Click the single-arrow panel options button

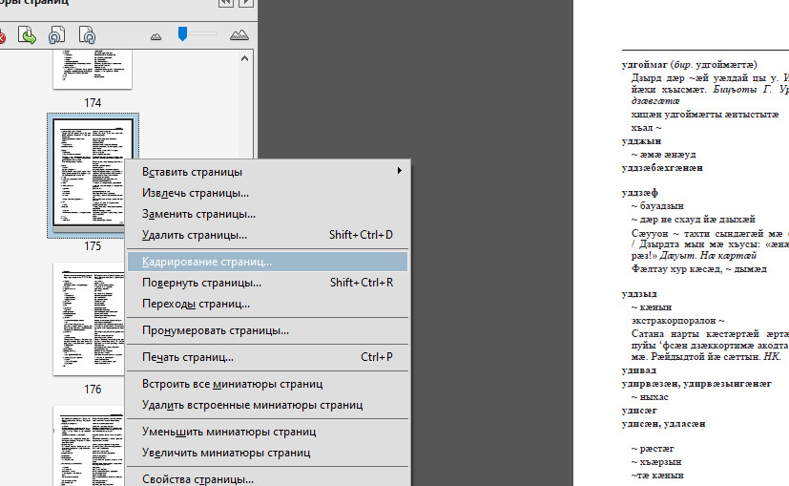coord(245,3)
